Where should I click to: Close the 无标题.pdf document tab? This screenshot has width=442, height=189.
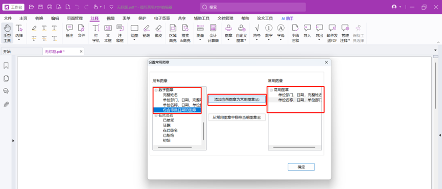tap(81, 52)
